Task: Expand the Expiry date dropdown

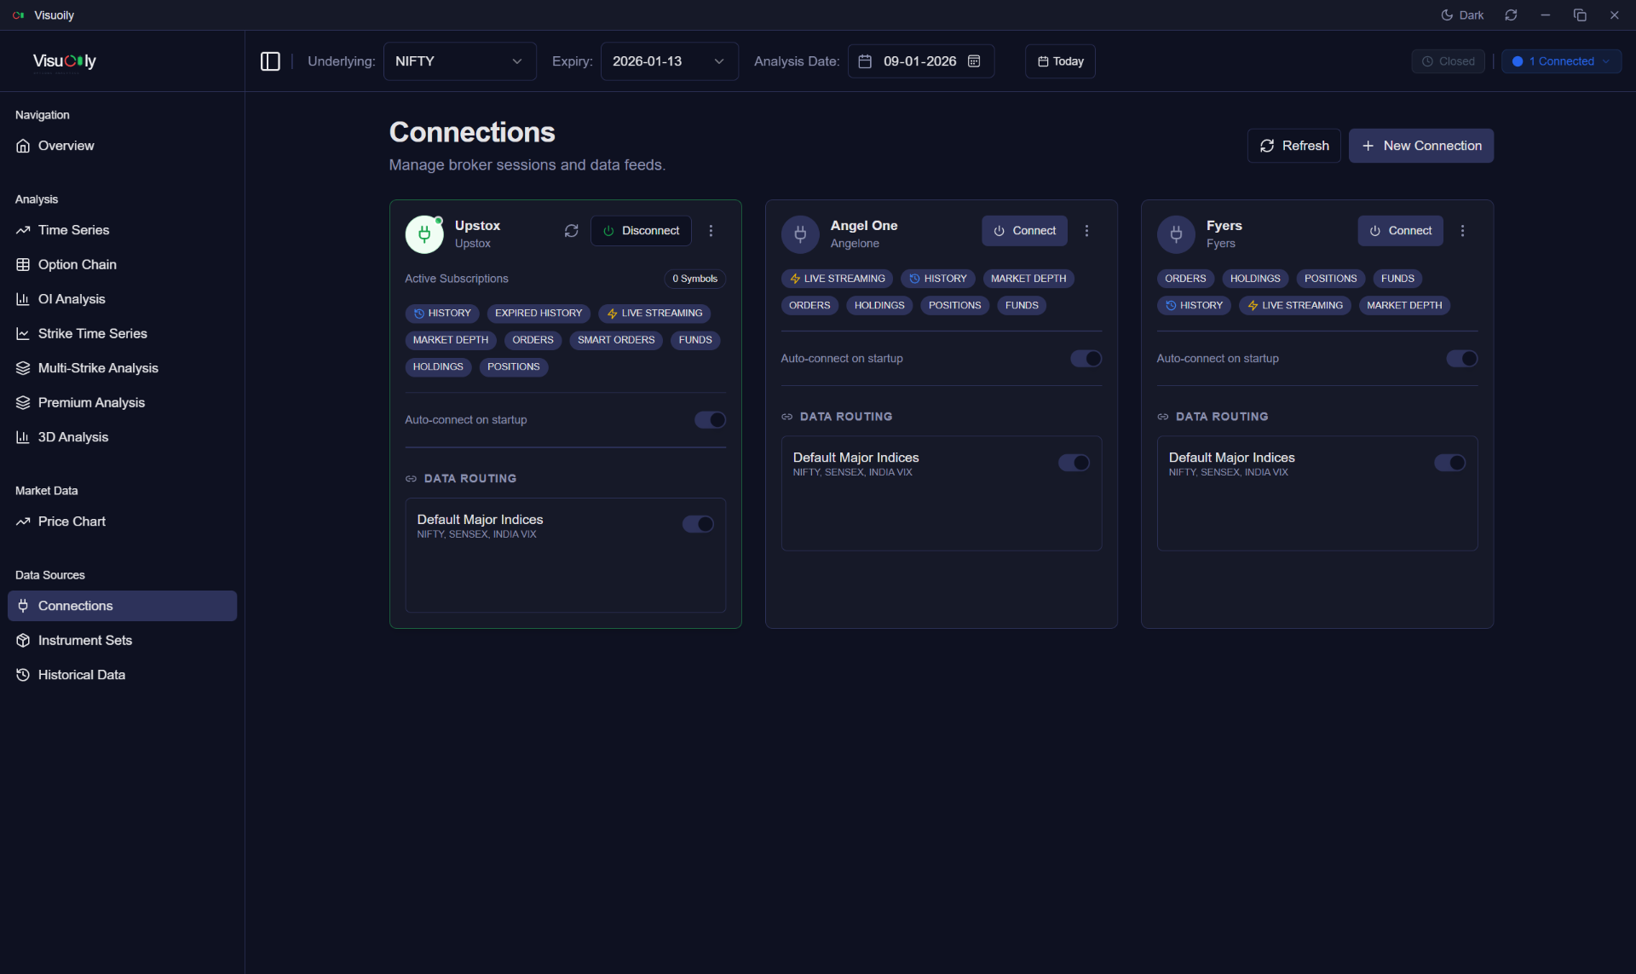Action: click(x=668, y=61)
